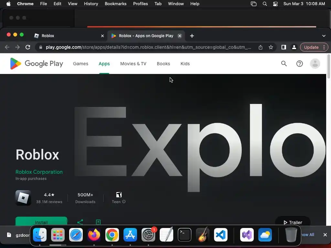View site information lock icon
The height and width of the screenshot is (248, 331).
[41, 47]
